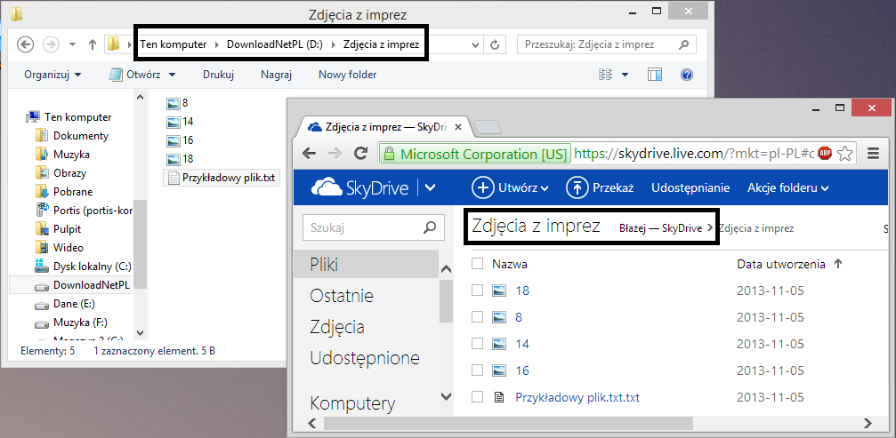
Task: Open SkyDrive logo dropdown chevron
Action: tap(431, 187)
